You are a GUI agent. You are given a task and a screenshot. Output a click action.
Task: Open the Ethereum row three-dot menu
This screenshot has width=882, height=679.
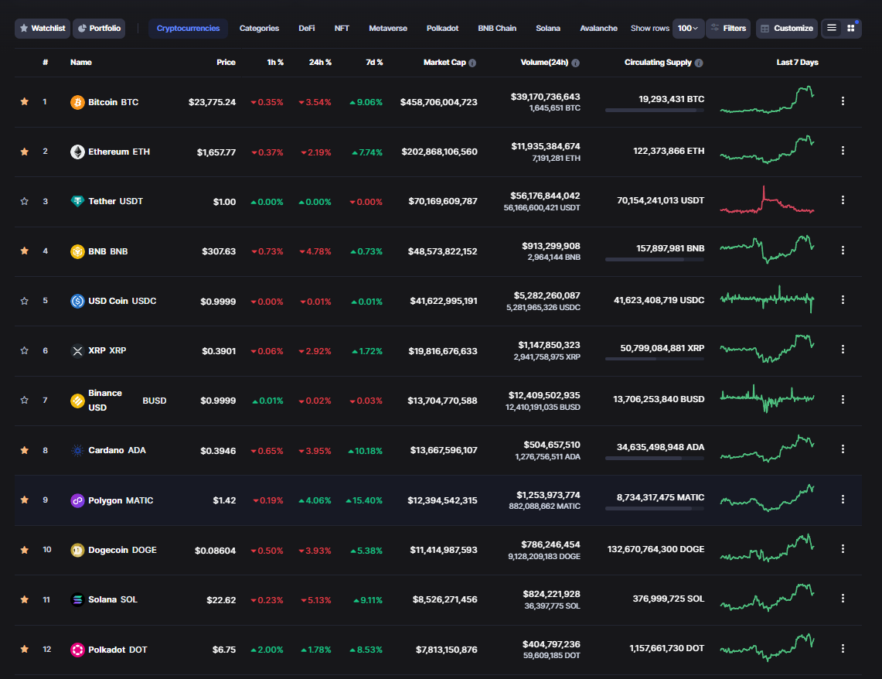pos(843,151)
